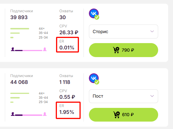173x129 pixels.
Task: Click the VK icon in the second card
Action: (94, 78)
